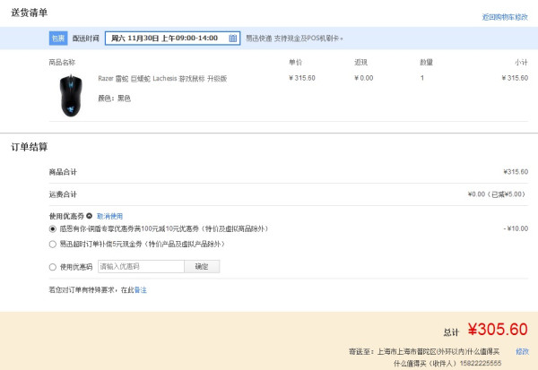This screenshot has width=538, height=370.
Task: Click 取消使用 to cancel the coupon
Action: (109, 216)
